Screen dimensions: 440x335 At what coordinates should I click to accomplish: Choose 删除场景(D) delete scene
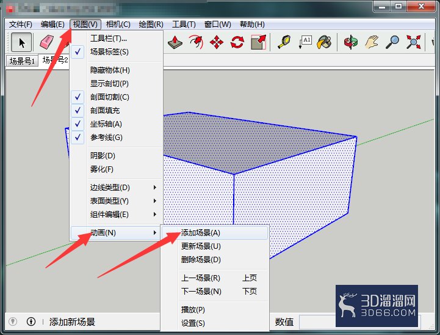coord(215,259)
